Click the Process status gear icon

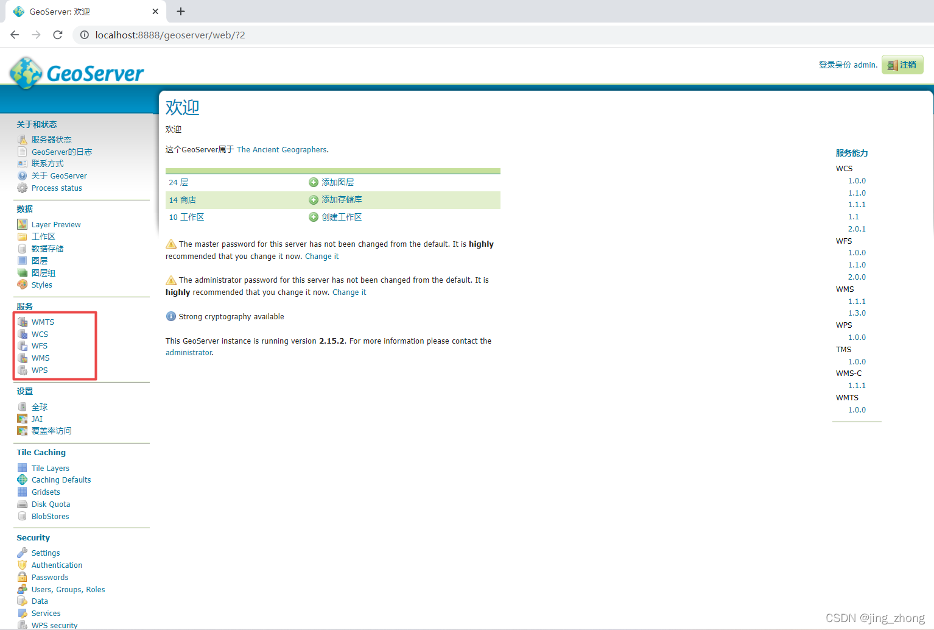23,188
